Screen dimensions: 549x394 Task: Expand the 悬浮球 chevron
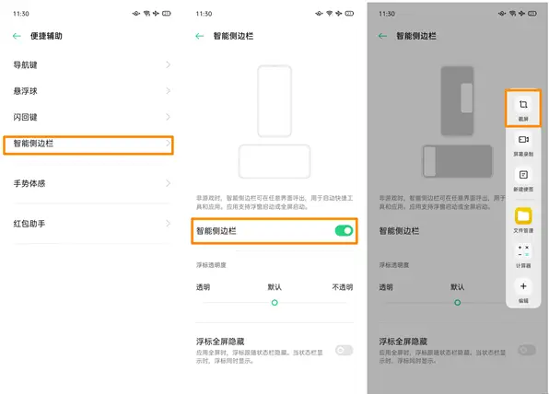tap(168, 91)
